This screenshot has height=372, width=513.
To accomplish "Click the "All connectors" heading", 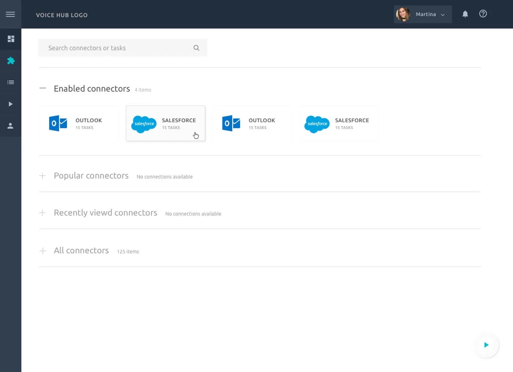I will 81,250.
